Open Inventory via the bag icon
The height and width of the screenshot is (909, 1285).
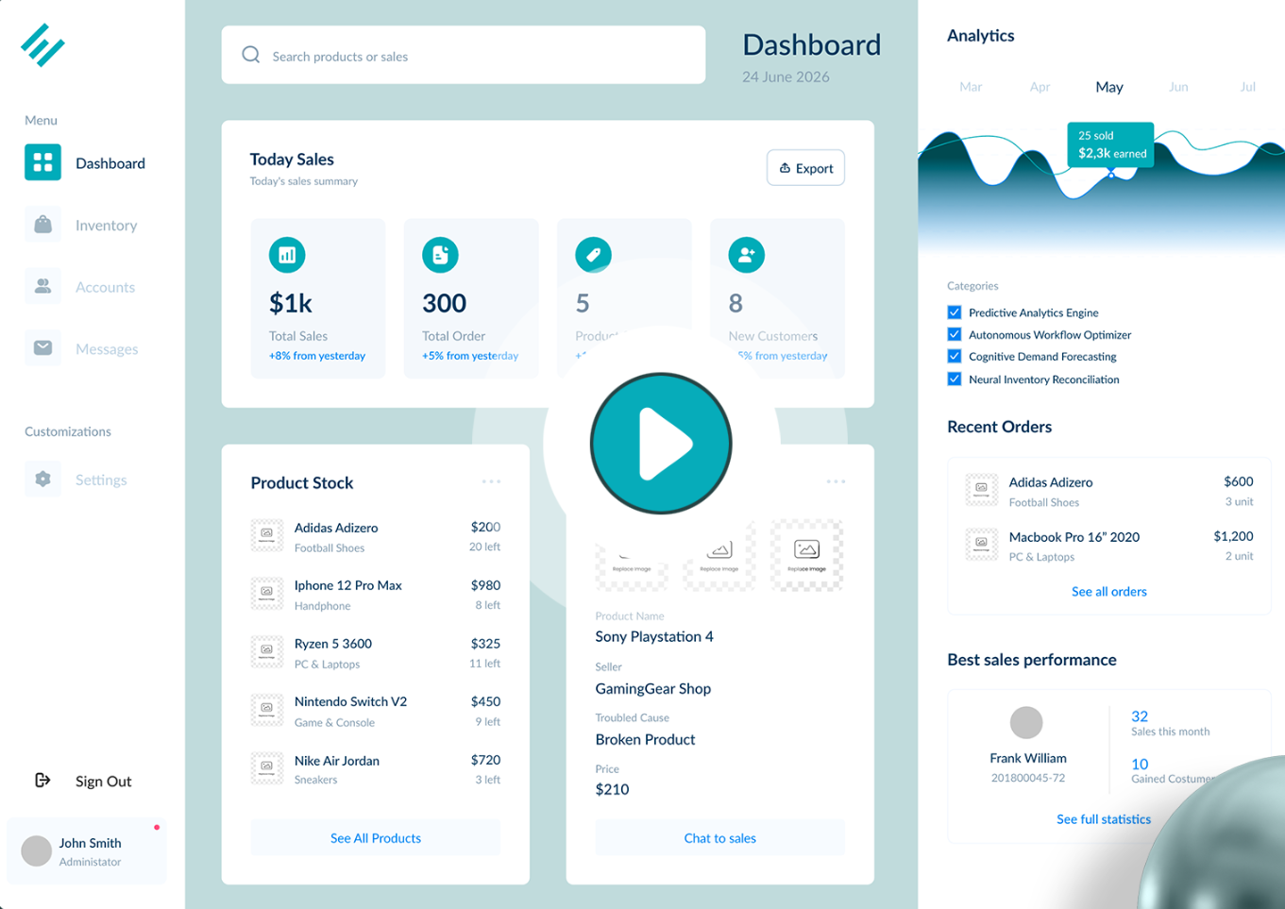[42, 225]
